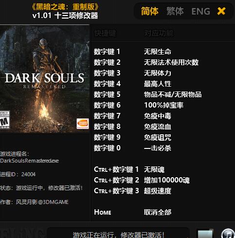Click 取消全部 to cancel all cheats
The height and width of the screenshot is (238, 235).
(x=158, y=212)
